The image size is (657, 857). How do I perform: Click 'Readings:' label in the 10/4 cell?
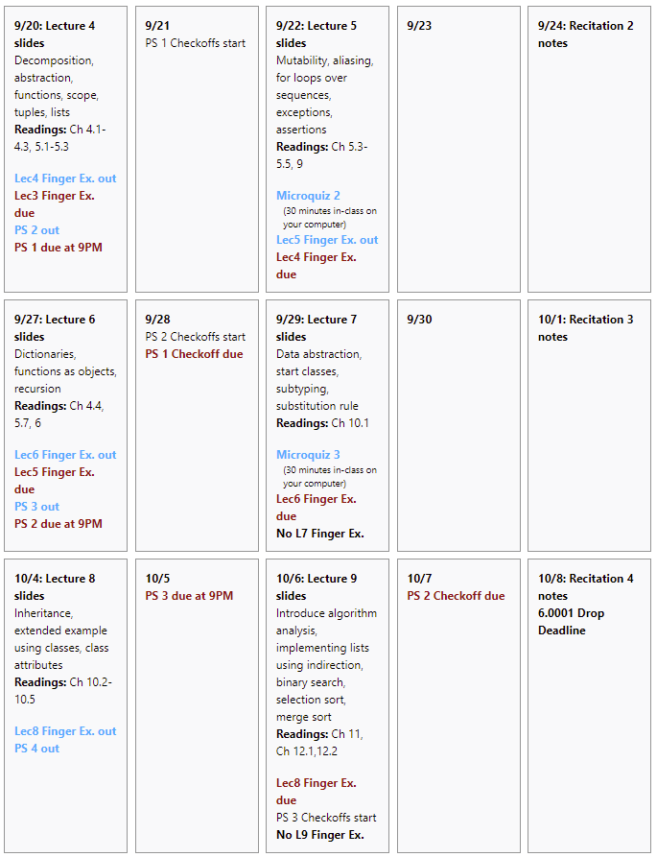pyautogui.click(x=40, y=682)
